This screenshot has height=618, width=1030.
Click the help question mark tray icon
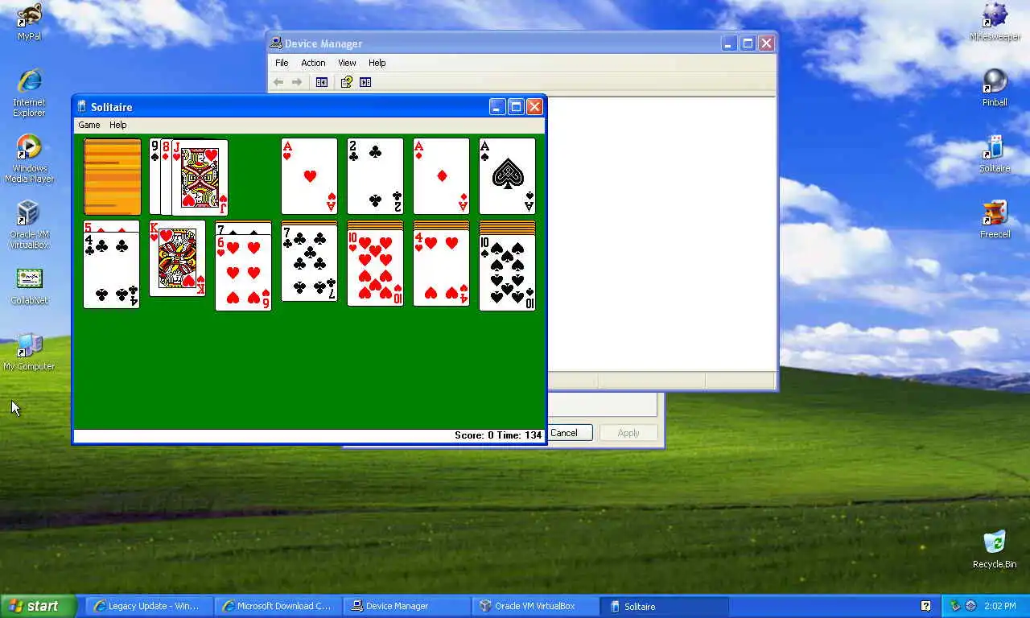pyautogui.click(x=926, y=606)
